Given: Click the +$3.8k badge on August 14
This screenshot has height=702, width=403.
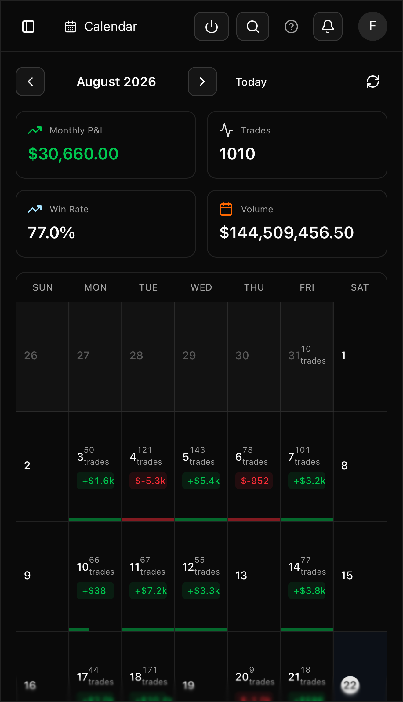Looking at the screenshot, I should click(307, 591).
